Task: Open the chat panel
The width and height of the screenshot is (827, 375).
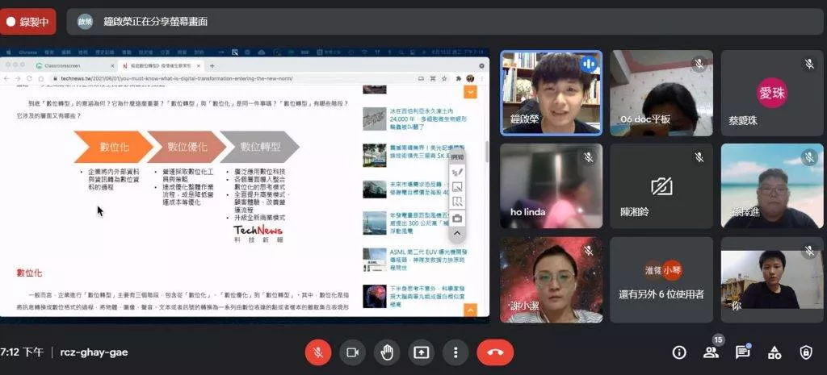Action: (x=743, y=352)
